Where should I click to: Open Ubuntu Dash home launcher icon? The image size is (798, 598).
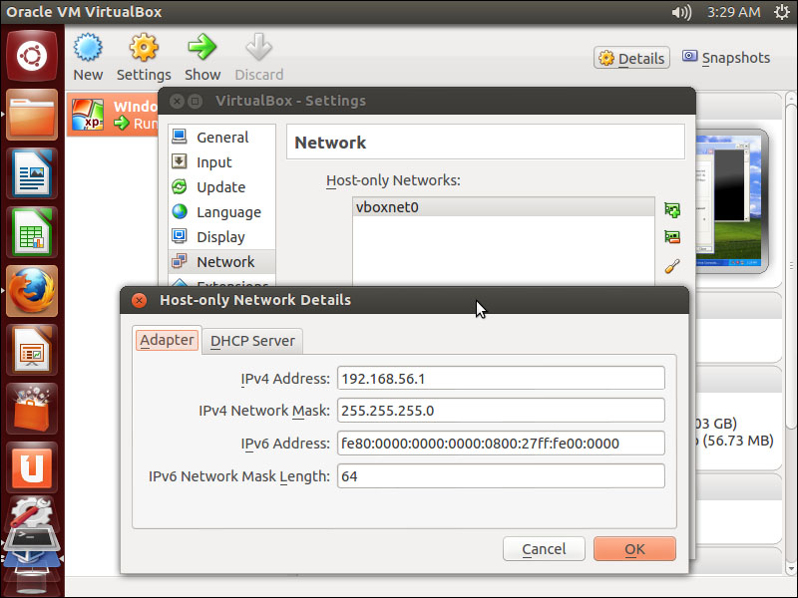pos(32,56)
